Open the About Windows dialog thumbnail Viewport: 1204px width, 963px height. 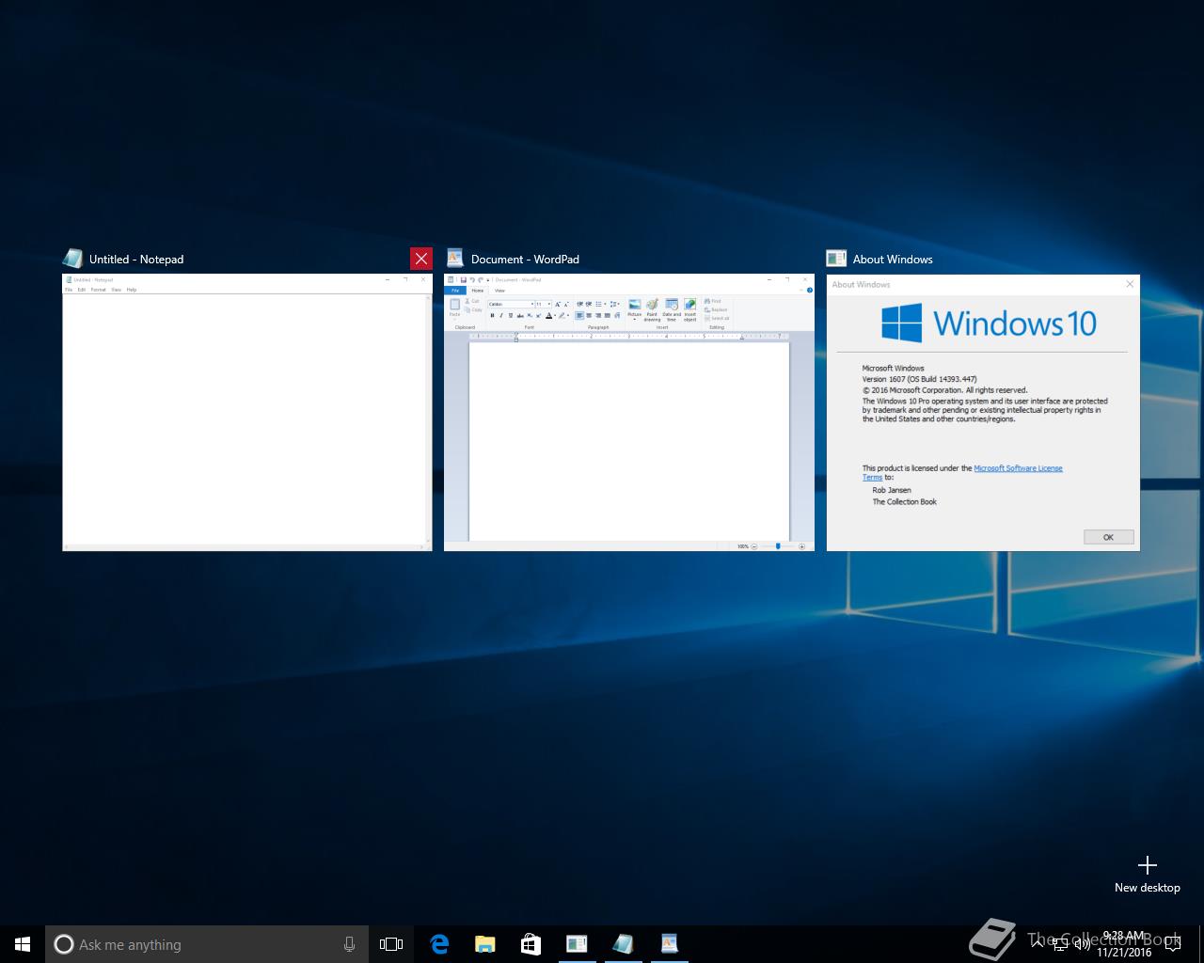[x=983, y=412]
